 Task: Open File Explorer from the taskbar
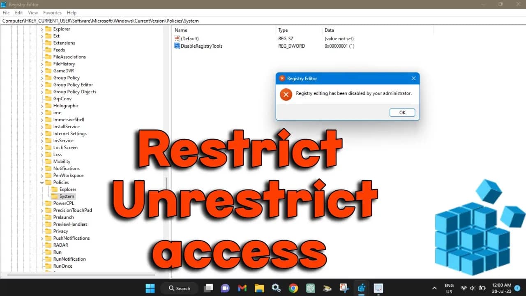coord(259,288)
